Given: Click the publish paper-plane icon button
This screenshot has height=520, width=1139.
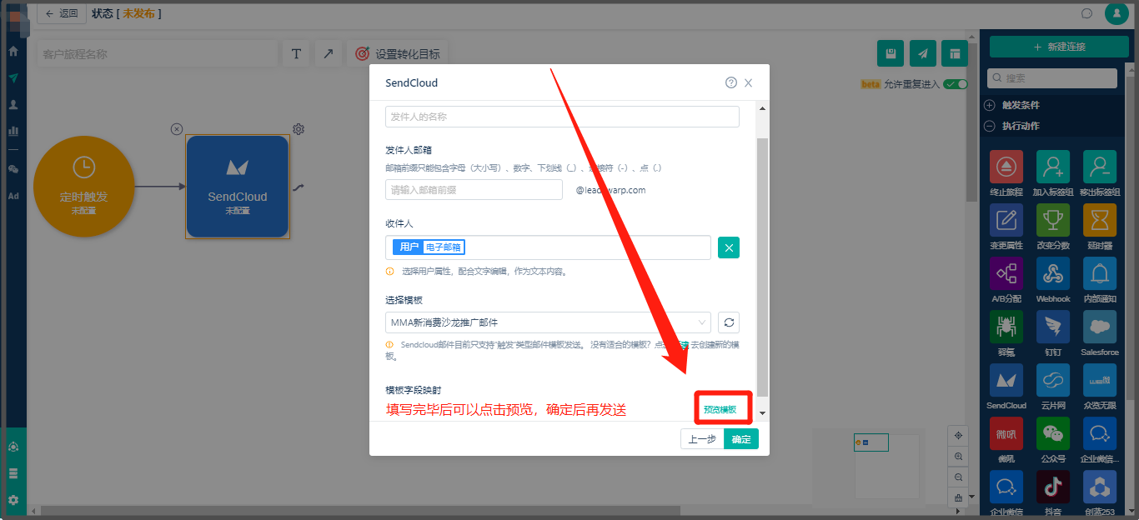Looking at the screenshot, I should [x=922, y=53].
